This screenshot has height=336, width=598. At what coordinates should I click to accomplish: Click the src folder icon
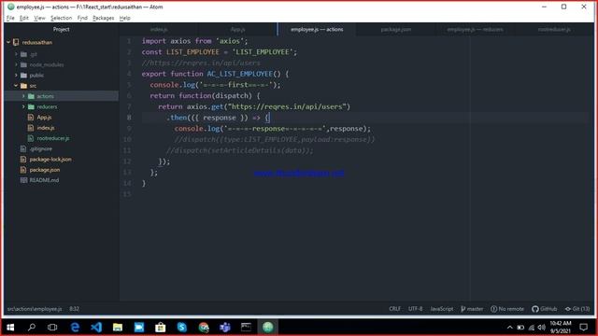[x=23, y=86]
